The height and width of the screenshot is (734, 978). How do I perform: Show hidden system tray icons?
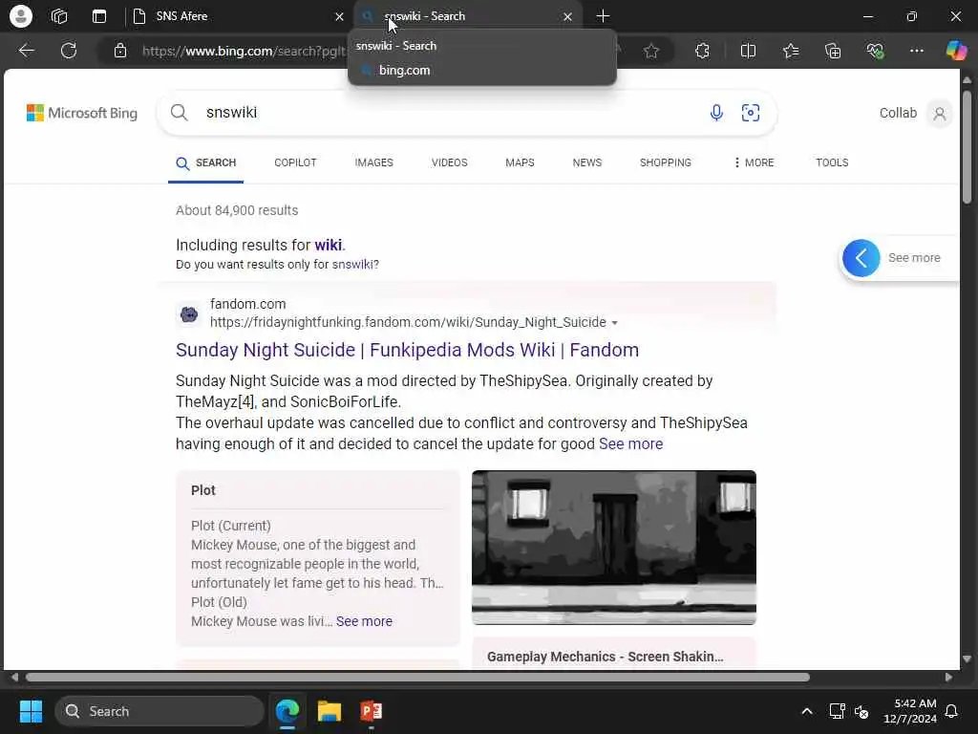tap(806, 711)
